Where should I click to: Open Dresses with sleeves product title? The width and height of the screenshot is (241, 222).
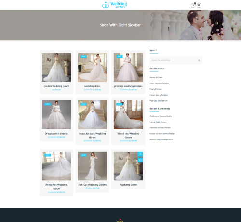point(56,134)
